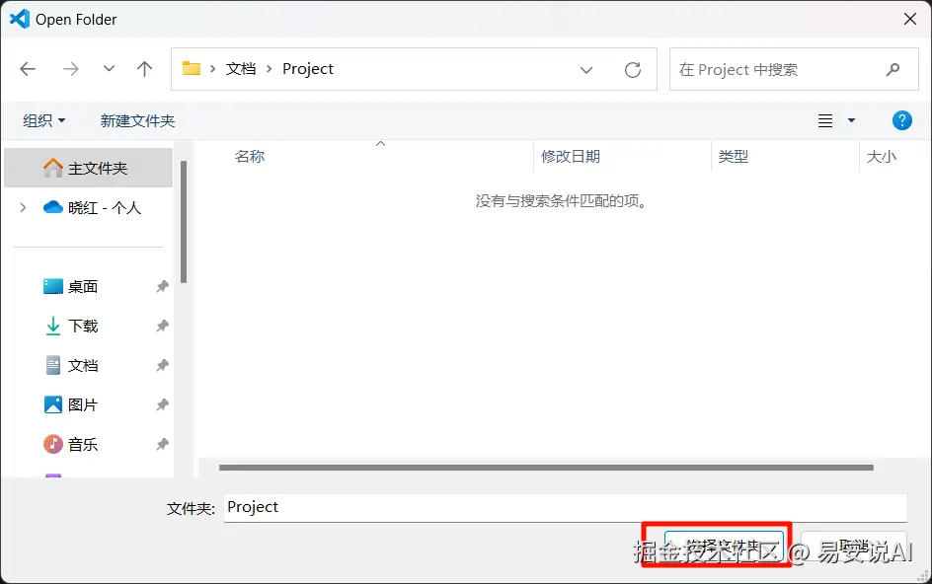The height and width of the screenshot is (584, 932).
Task: Create folder with 新建文件夹
Action: click(137, 120)
